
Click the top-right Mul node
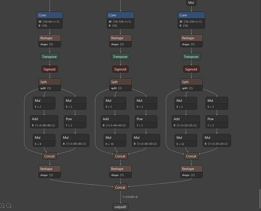[x=191, y=3]
